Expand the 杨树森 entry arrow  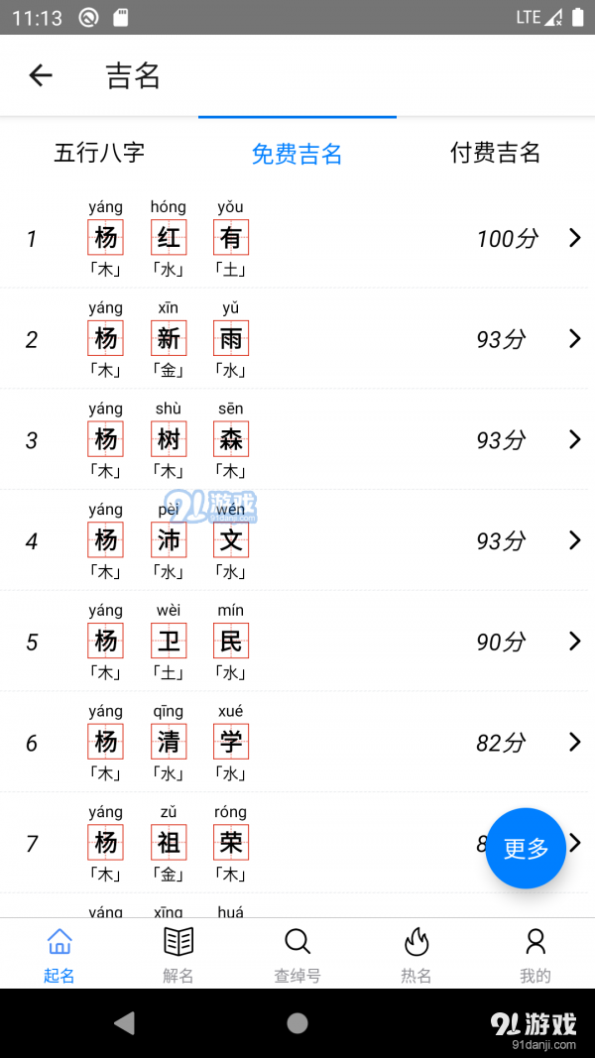tap(574, 439)
